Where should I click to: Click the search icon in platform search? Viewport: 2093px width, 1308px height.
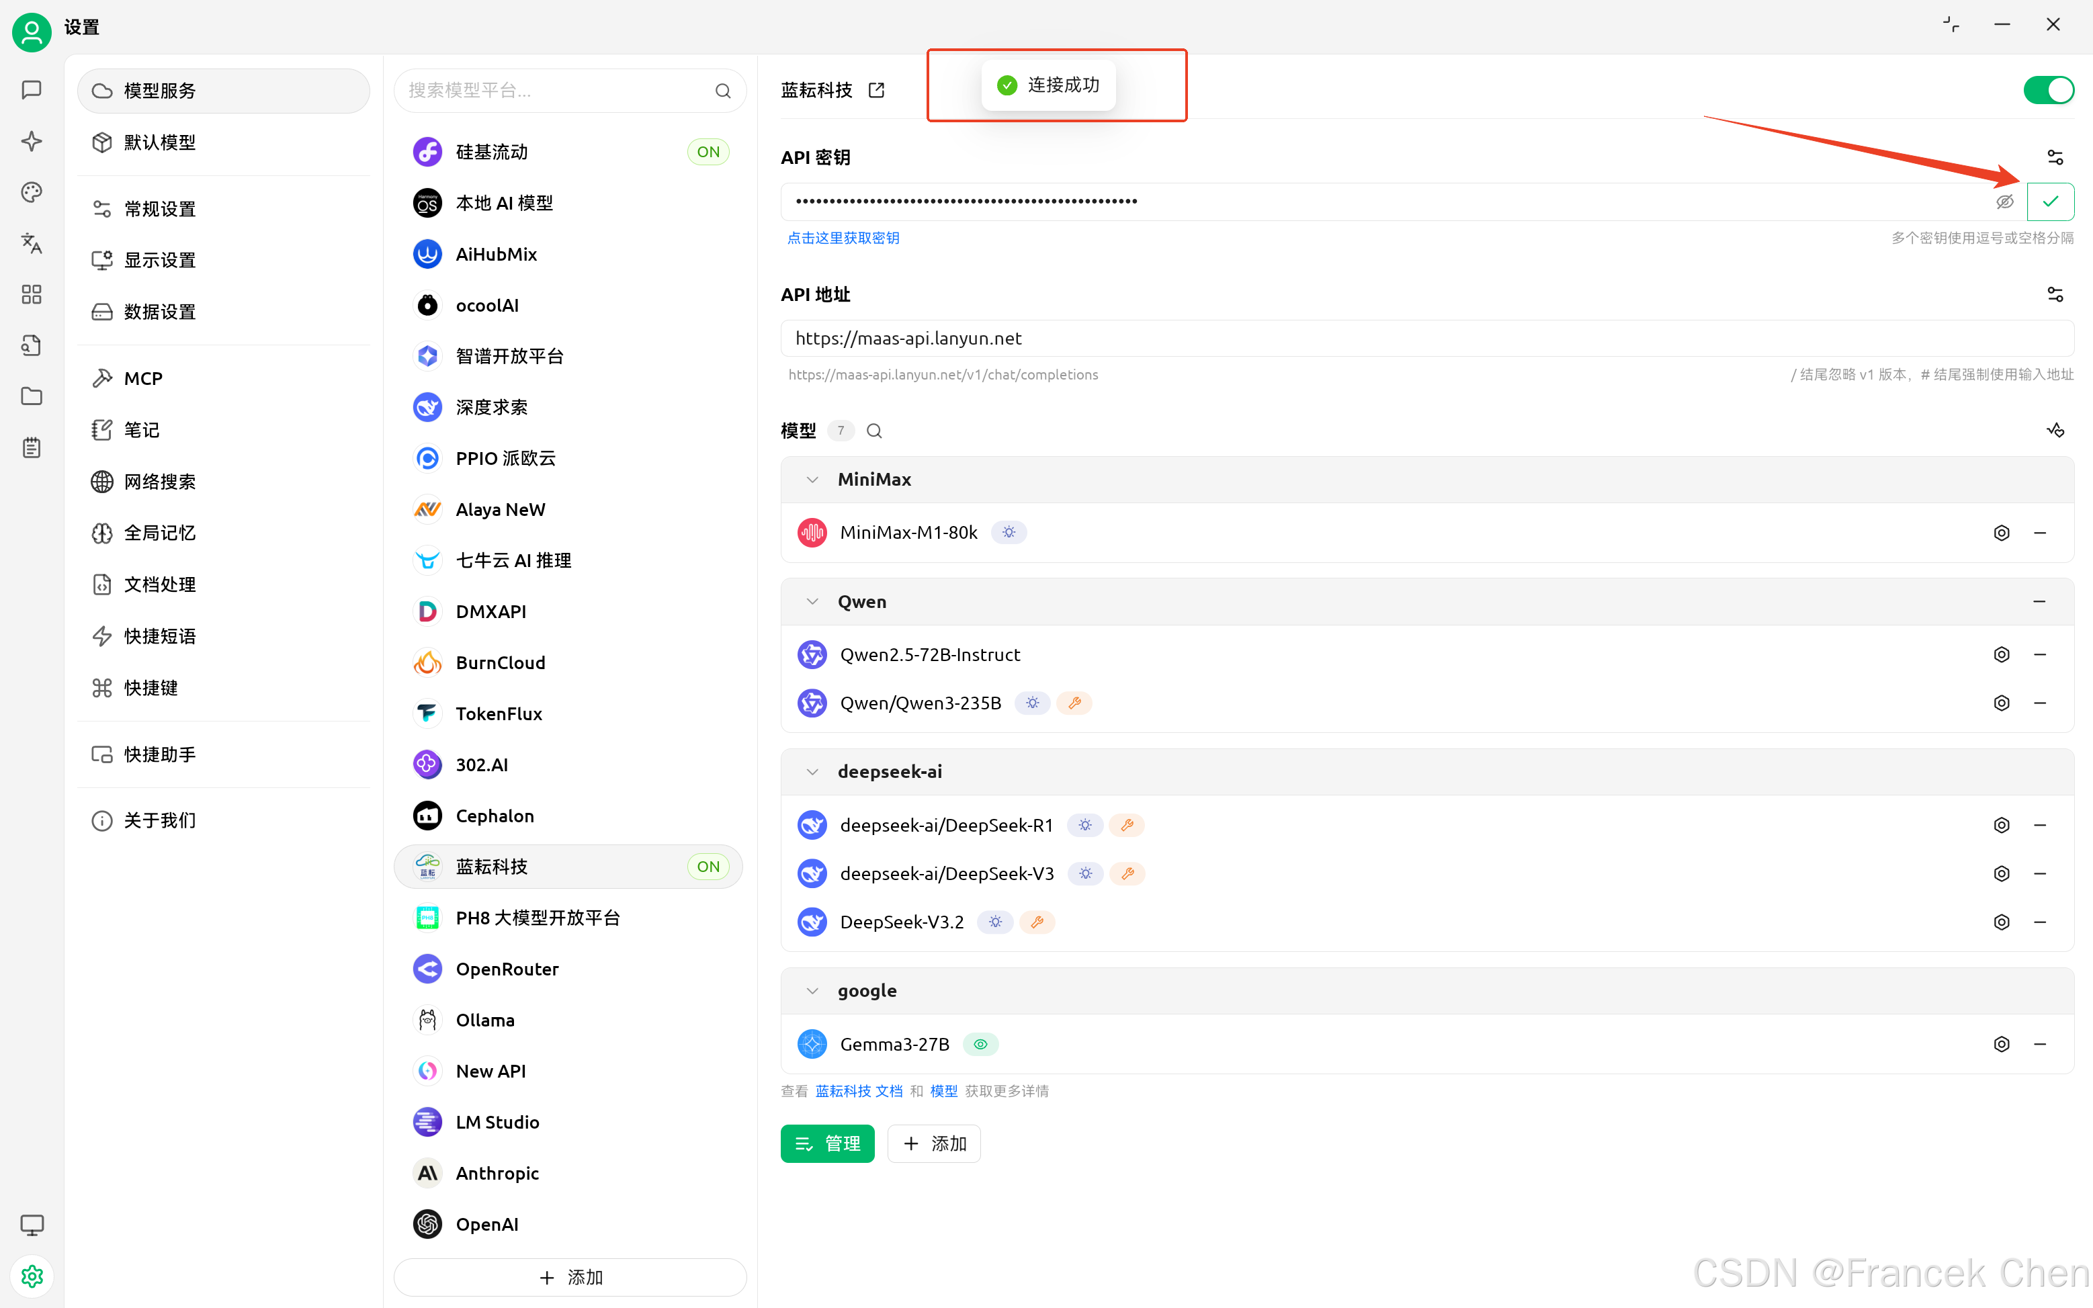click(722, 91)
